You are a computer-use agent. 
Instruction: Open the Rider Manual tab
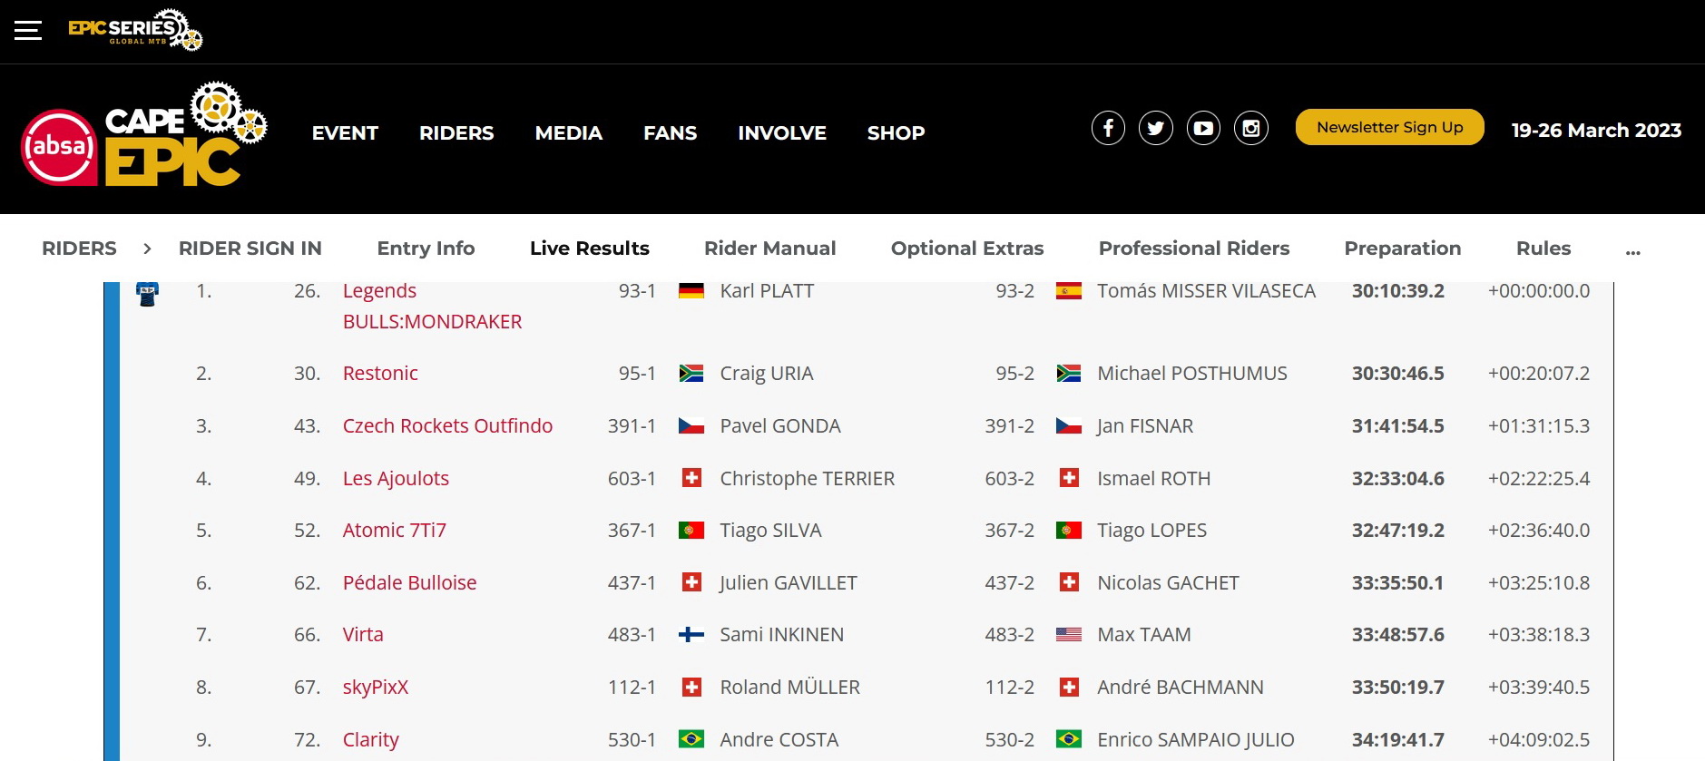point(769,249)
